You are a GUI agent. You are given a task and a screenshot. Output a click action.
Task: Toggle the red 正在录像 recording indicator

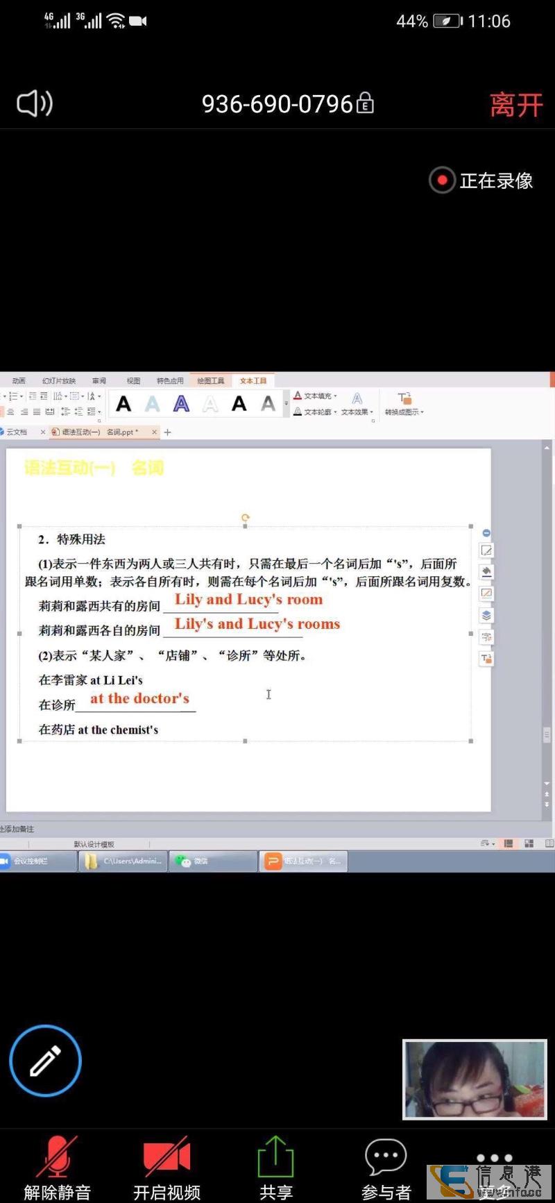(442, 180)
